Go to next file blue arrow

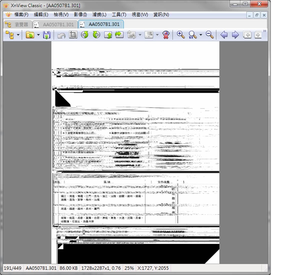pos(235,35)
